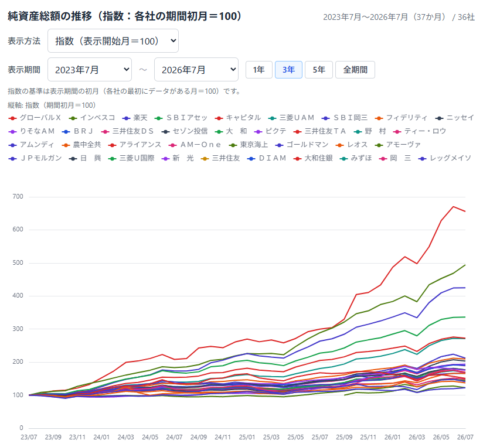The height and width of the screenshot is (447, 483).
Task: Open the 表示方法 index dropdown
Action: click(113, 40)
